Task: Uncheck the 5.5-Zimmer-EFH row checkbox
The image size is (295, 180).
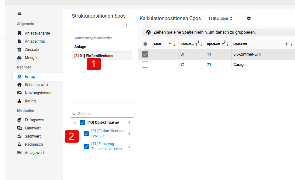Action: coord(145,54)
